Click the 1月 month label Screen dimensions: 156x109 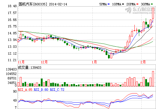pyautogui.click(x=94, y=62)
